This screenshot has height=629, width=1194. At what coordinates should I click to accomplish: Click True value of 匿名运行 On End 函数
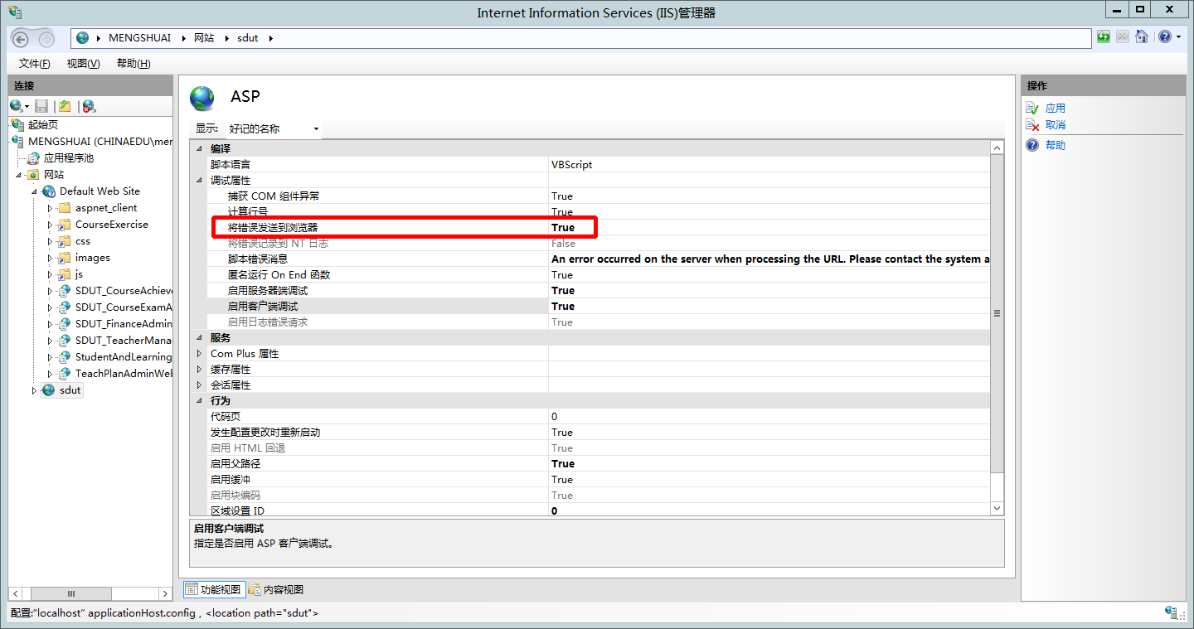[x=562, y=274]
